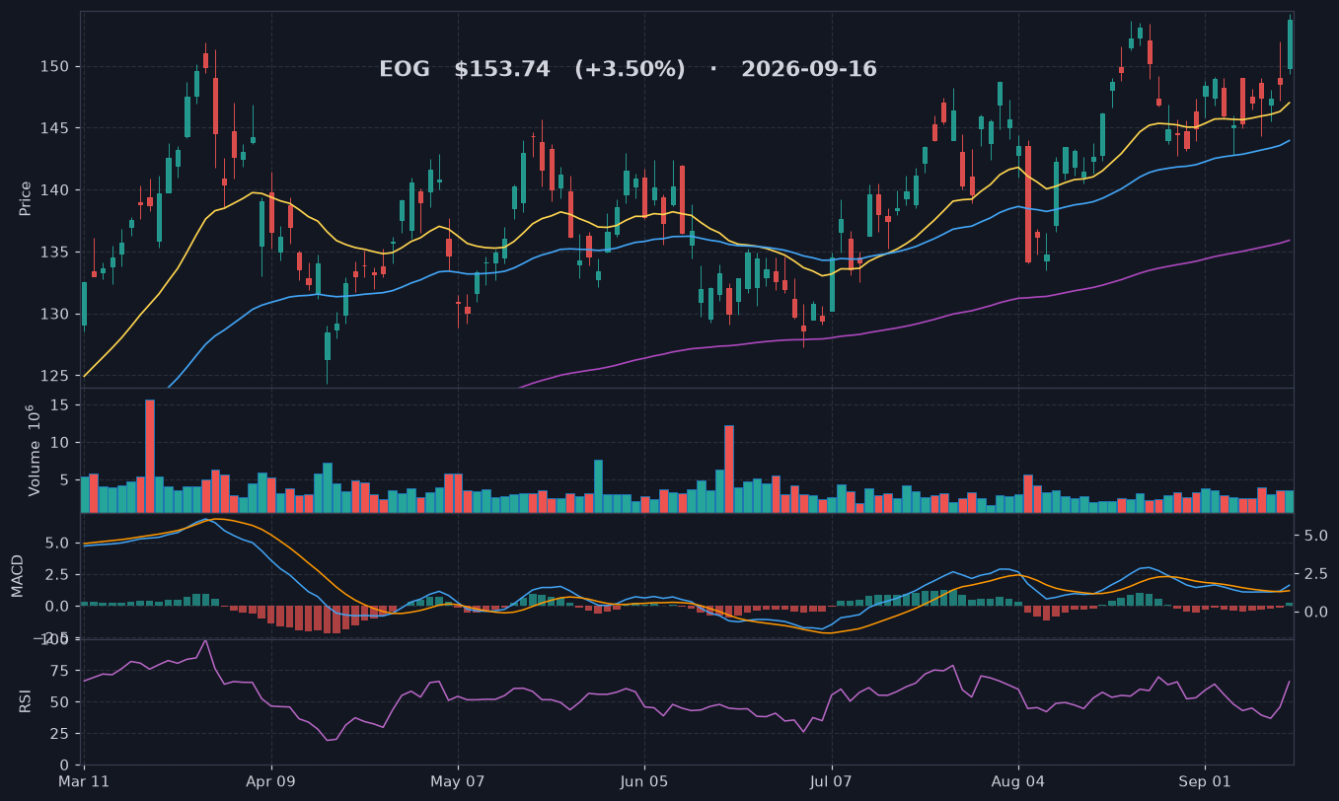Click the 15 tick on Volume axis
1339x801 pixels.
(60, 405)
